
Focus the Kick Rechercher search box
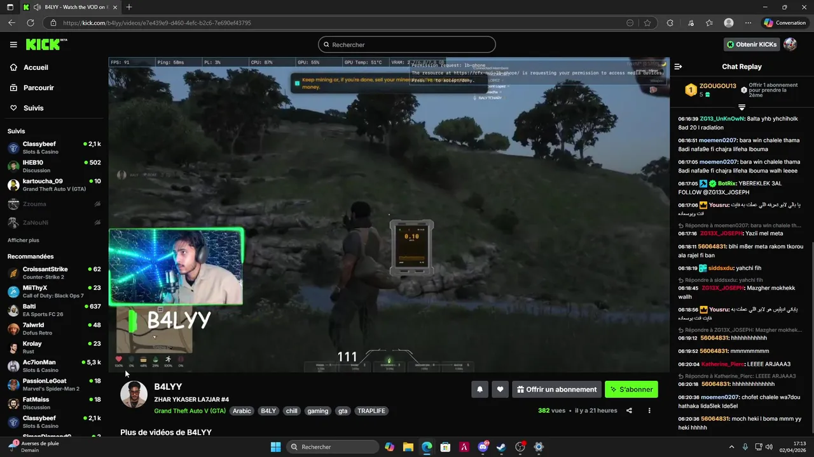[x=407, y=44]
